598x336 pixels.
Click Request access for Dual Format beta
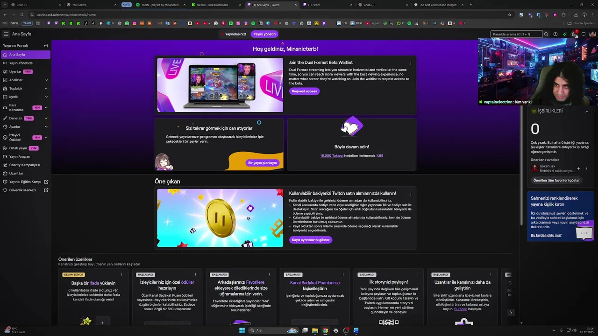pos(304,91)
